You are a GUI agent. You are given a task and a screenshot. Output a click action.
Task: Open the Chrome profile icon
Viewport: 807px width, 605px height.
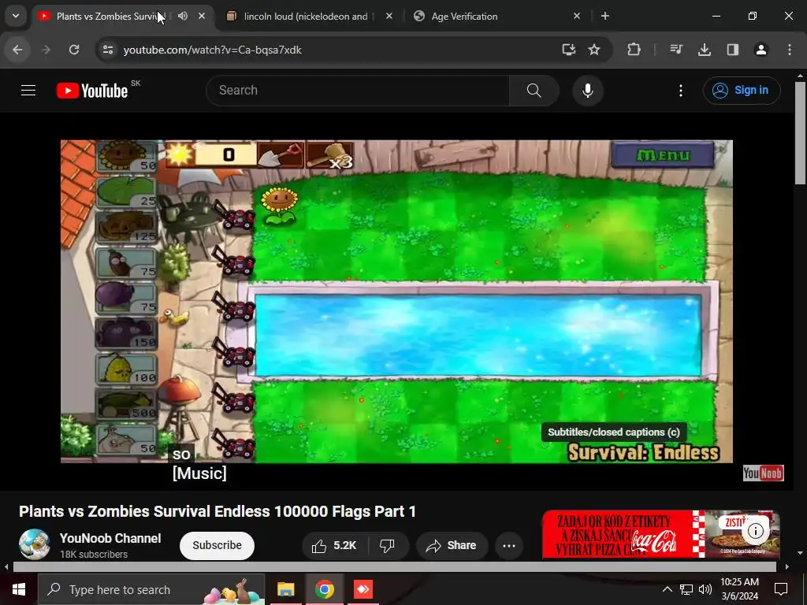point(761,50)
